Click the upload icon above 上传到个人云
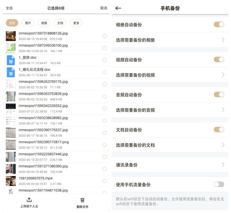The height and width of the screenshot is (213, 231). pos(29,200)
